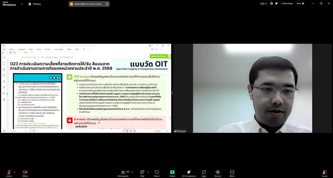This screenshot has height=178, width=333.
Task: Turn on the camera with the Video button
Action: pos(25,172)
